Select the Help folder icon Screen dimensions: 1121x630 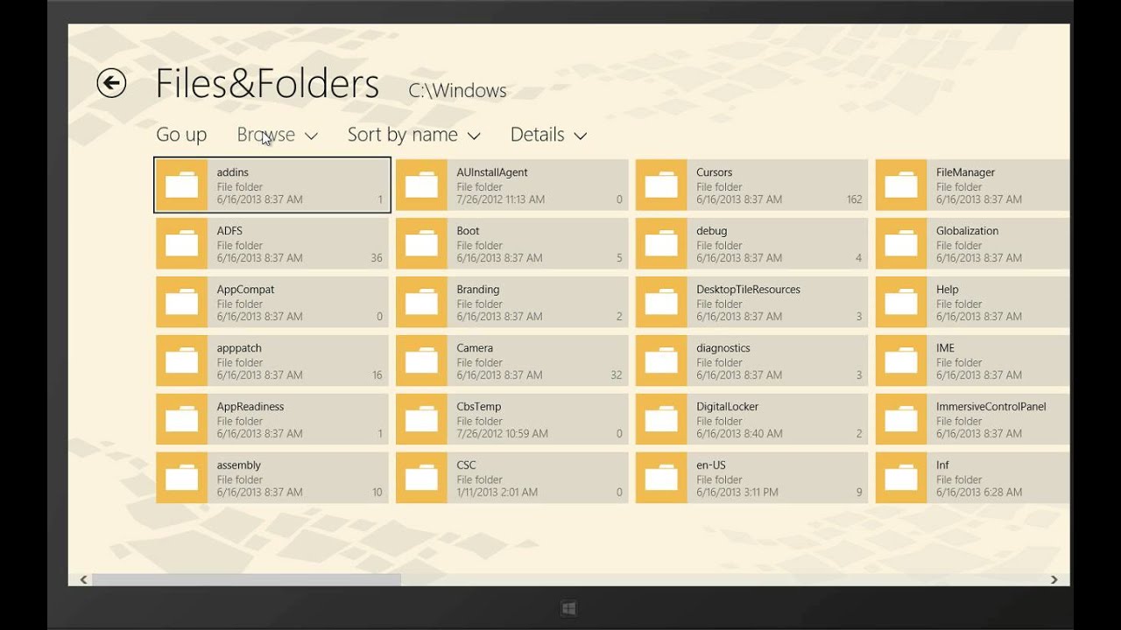(901, 303)
